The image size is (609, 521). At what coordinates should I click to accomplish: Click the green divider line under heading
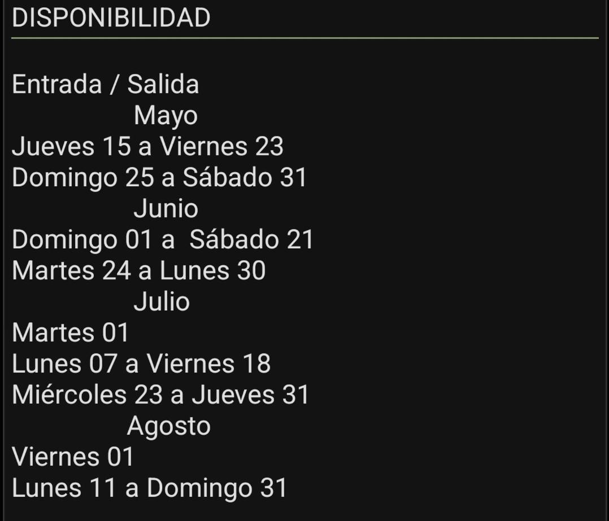click(x=305, y=38)
